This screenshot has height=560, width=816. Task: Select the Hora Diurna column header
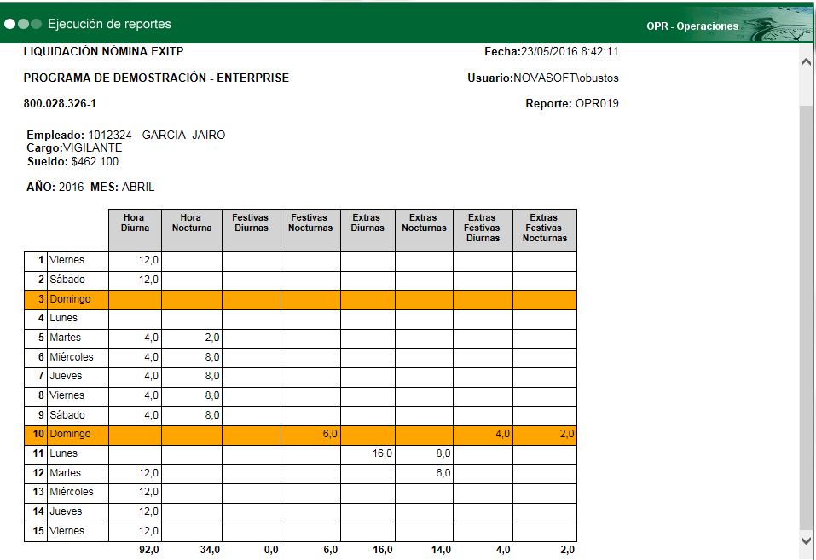point(134,228)
